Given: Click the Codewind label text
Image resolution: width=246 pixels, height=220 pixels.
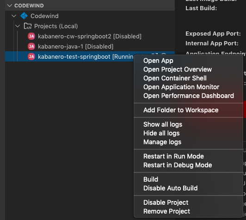Looking at the screenshot, I should coord(44,16).
